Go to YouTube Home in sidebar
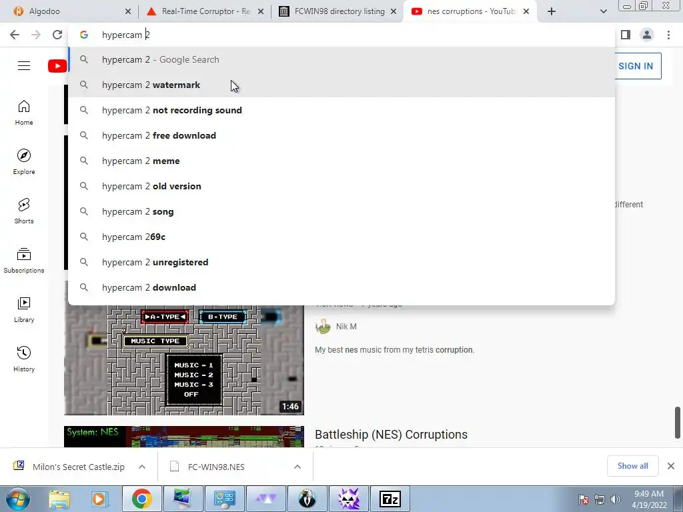683x512 pixels. [x=24, y=113]
